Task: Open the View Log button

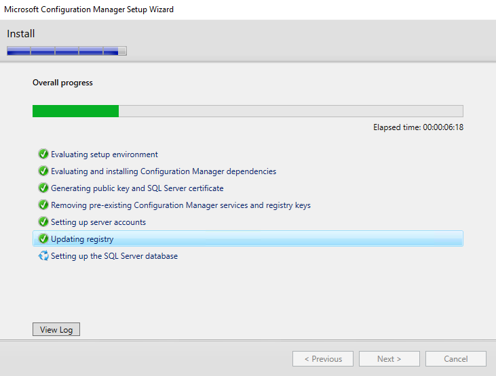Action: 56,330
